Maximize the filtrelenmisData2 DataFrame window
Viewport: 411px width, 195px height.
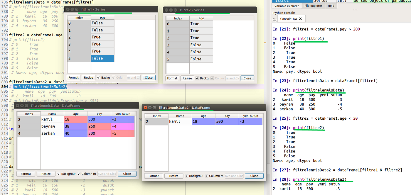pyautogui.click(x=154, y=108)
